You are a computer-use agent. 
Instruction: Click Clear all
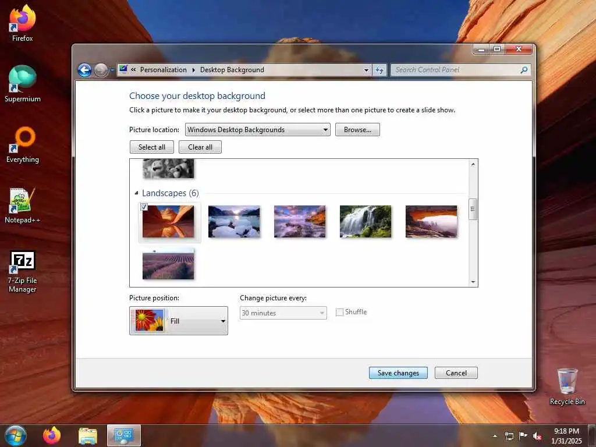(x=200, y=147)
